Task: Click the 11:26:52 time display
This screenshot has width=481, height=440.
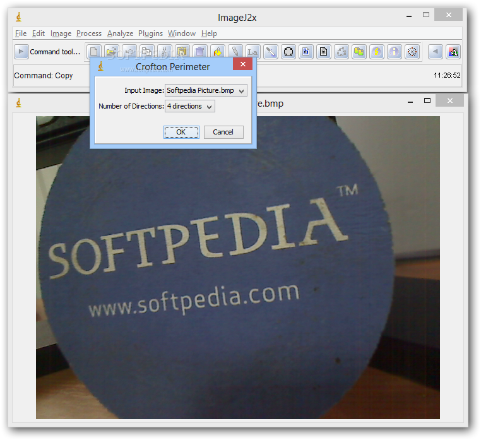Action: click(447, 75)
